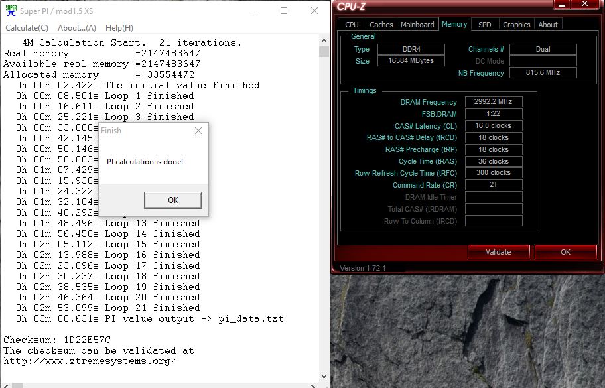Click the 'Allocated memory = 33554472' line
The width and height of the screenshot is (605, 388).
click(99, 74)
